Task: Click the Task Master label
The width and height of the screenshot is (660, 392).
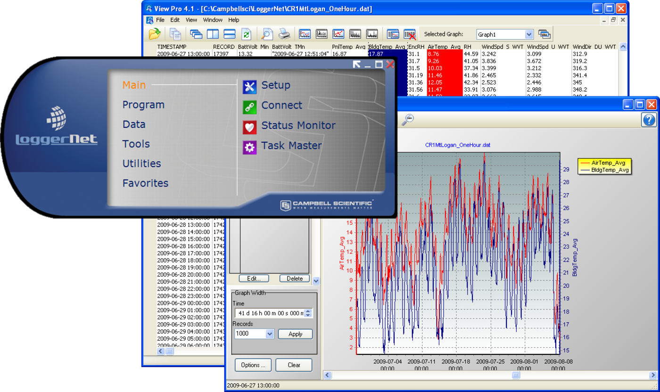Action: click(291, 146)
